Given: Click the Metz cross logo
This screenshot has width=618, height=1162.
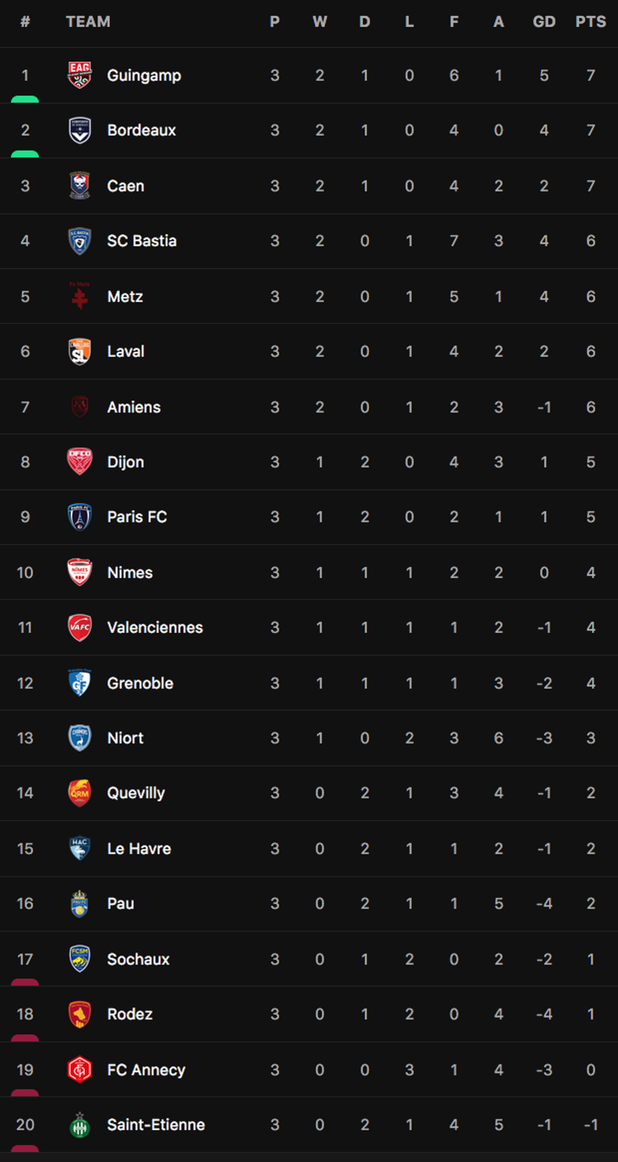Looking at the screenshot, I should coord(79,296).
